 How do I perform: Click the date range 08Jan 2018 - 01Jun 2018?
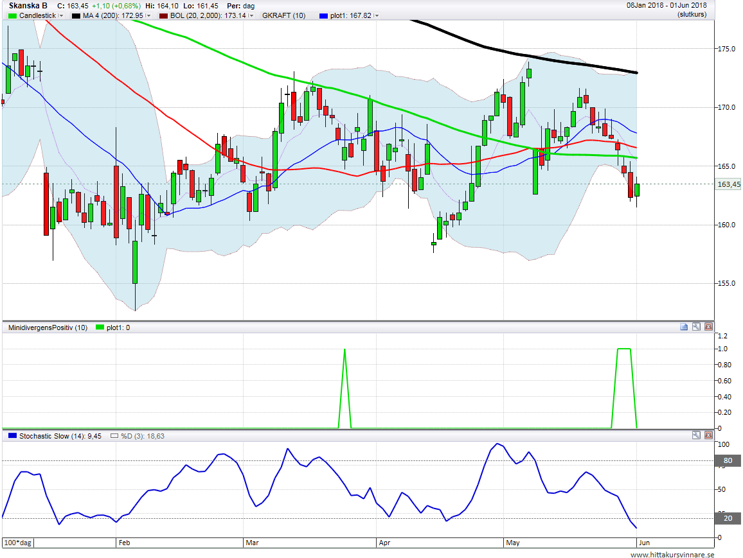667,5
